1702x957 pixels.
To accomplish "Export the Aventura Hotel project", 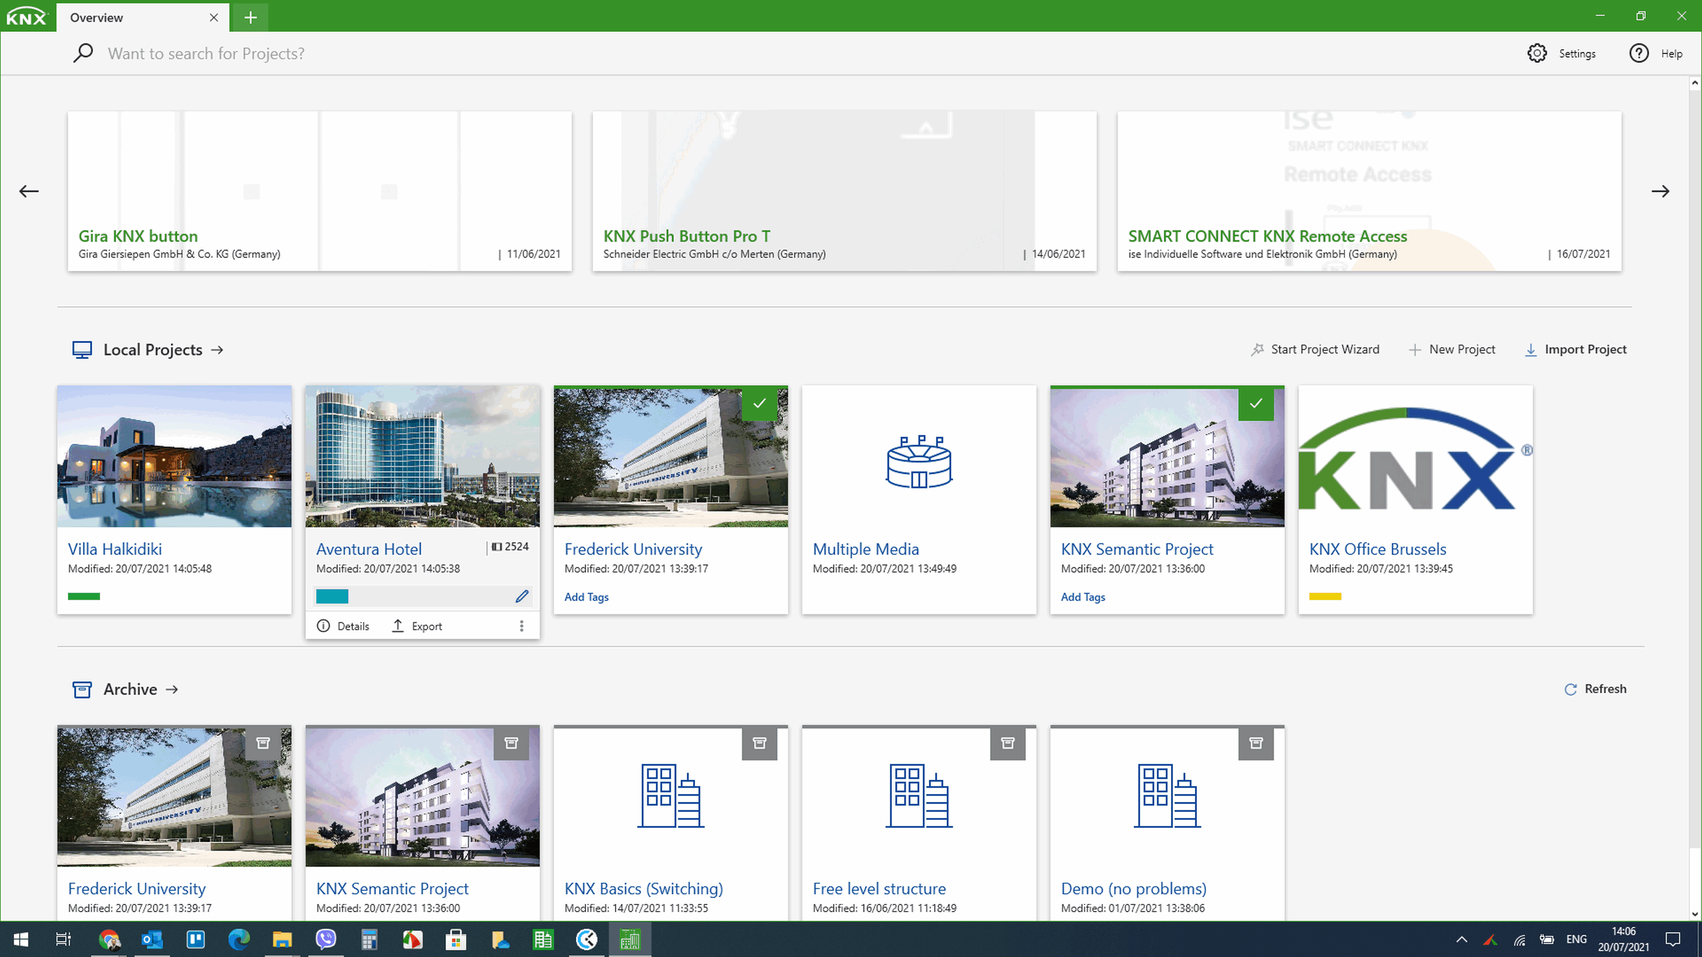I will (x=417, y=626).
